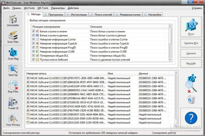Click the Удалить Все button

(191, 43)
